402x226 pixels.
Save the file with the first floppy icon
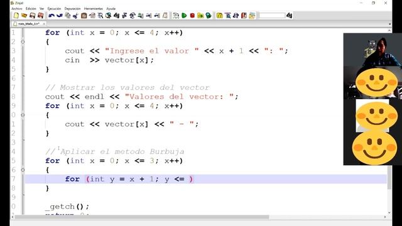click(x=32, y=16)
